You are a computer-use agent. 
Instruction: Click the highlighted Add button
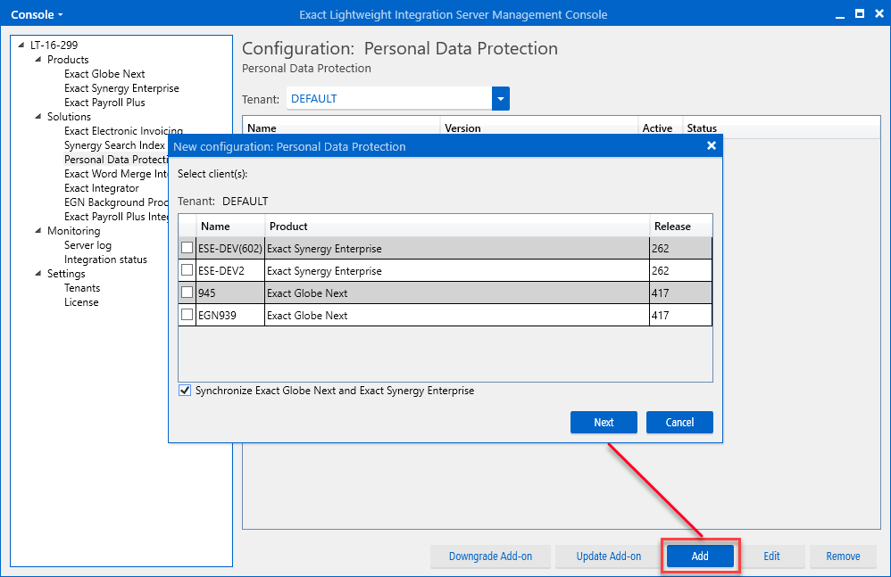tap(700, 556)
